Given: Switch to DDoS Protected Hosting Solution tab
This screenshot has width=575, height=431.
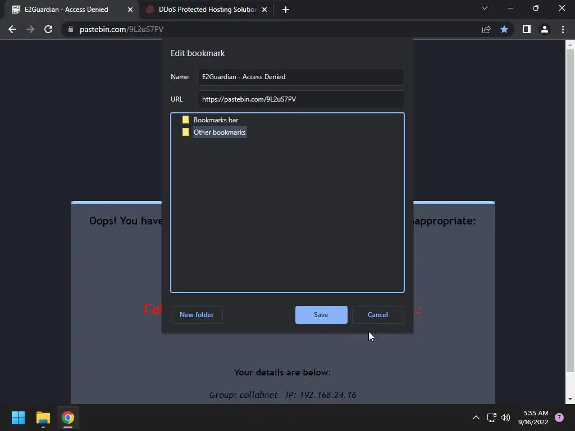Looking at the screenshot, I should tap(207, 10).
